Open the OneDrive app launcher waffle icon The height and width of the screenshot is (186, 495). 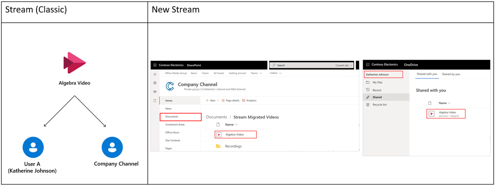[x=368, y=64]
